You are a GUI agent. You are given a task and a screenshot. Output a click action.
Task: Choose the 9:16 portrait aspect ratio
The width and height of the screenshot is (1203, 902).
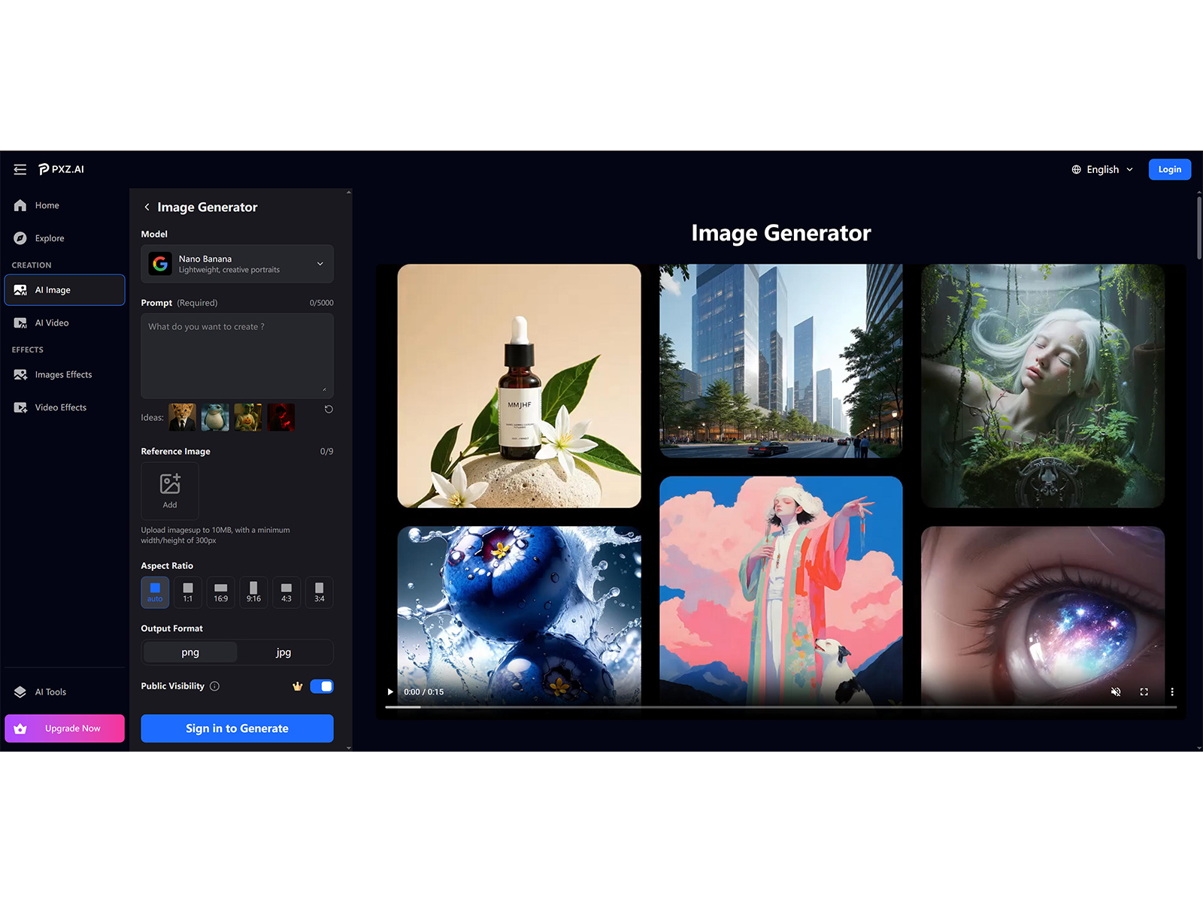pyautogui.click(x=253, y=592)
